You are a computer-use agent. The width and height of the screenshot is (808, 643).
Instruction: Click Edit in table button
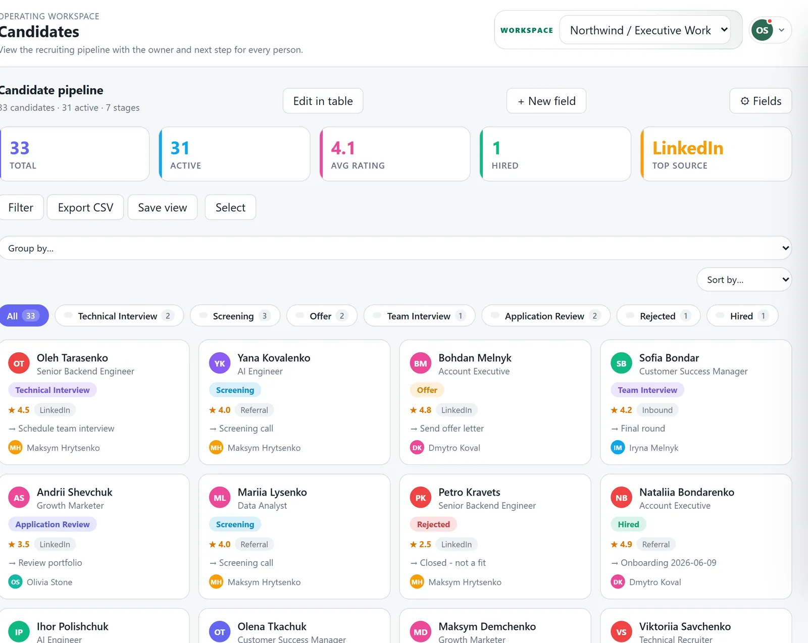tap(323, 101)
